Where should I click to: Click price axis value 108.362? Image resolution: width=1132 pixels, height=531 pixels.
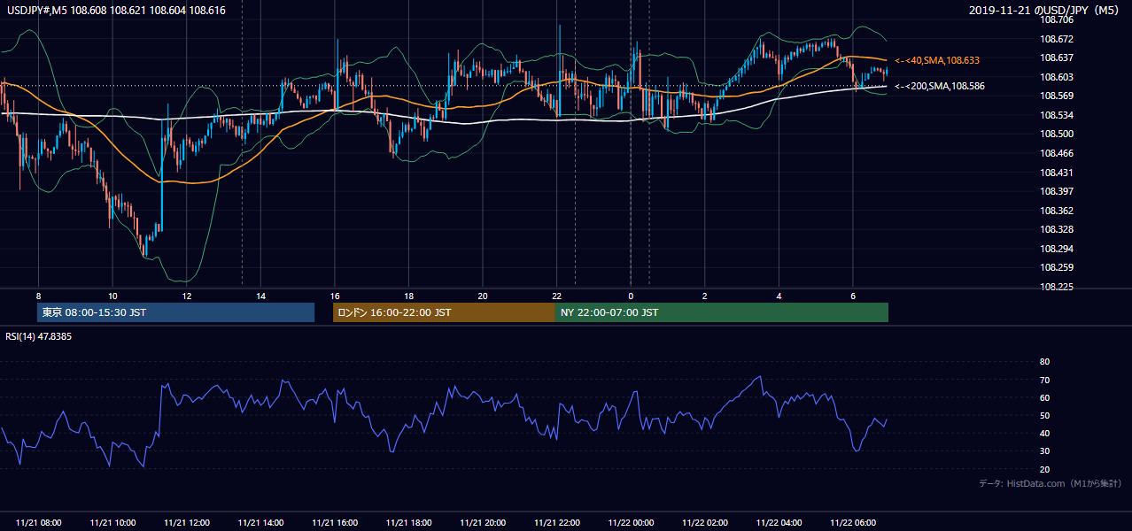1056,211
